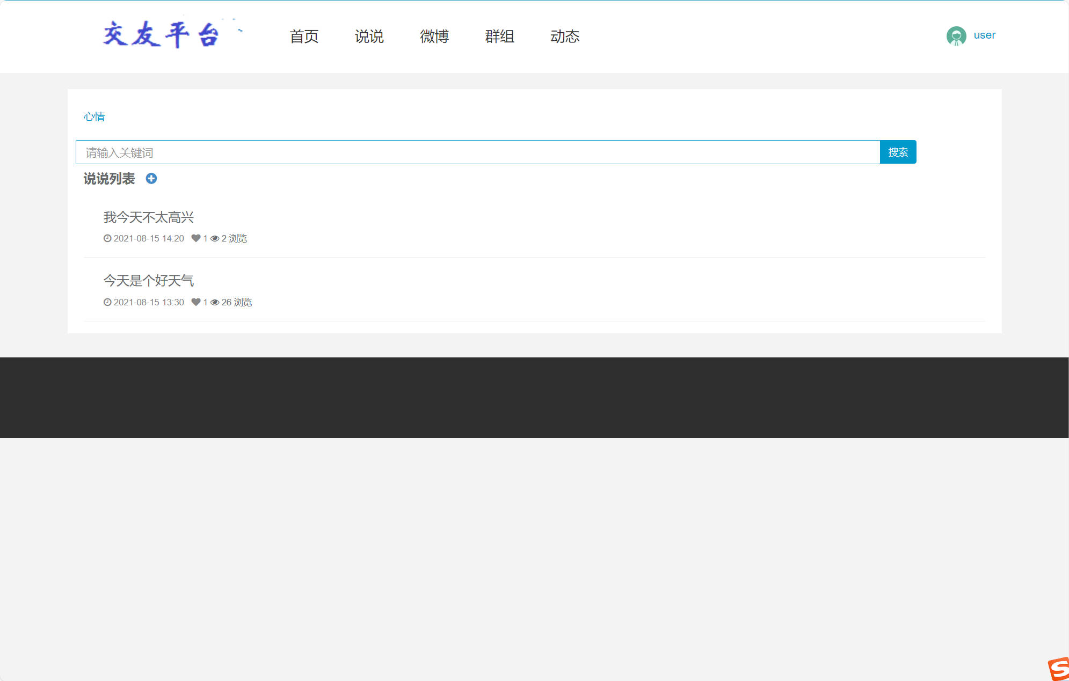
Task: Click clock icon beside 2021-08-15 13:30
Action: [107, 302]
